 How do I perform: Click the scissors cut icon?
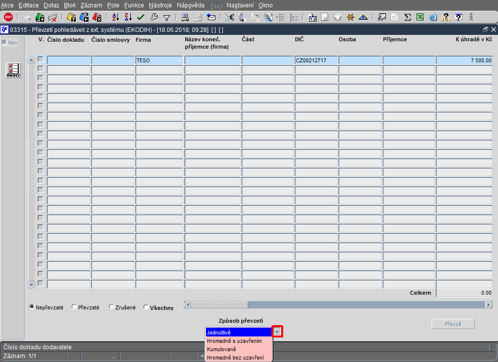pos(229,17)
